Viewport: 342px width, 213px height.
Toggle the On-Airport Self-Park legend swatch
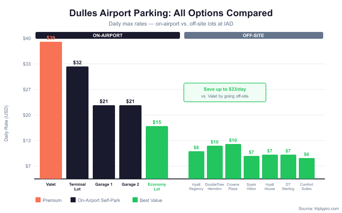(x=74, y=200)
